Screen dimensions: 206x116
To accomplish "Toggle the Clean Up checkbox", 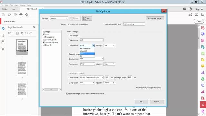I will tap(44, 45).
